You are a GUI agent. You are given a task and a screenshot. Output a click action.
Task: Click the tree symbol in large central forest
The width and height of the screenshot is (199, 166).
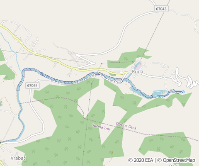point(67,127)
